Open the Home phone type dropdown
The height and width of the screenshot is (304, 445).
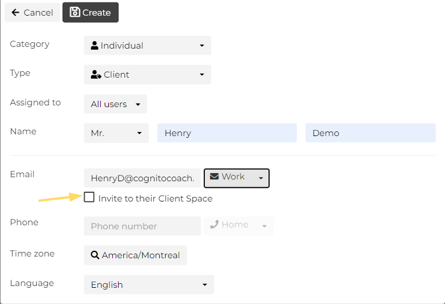point(238,226)
